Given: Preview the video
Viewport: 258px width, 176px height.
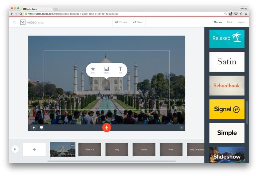Looking at the screenshot, I should pos(121,22).
